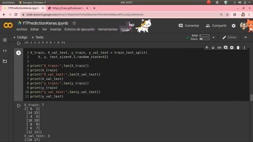Click the notebook title YTPredictionKeras.ipynb
Screen dimensions: 253x142
click(45, 23)
